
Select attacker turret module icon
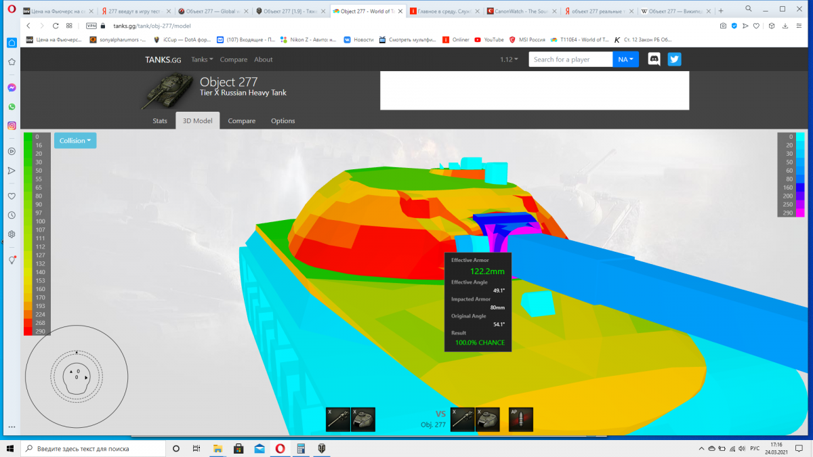(362, 419)
